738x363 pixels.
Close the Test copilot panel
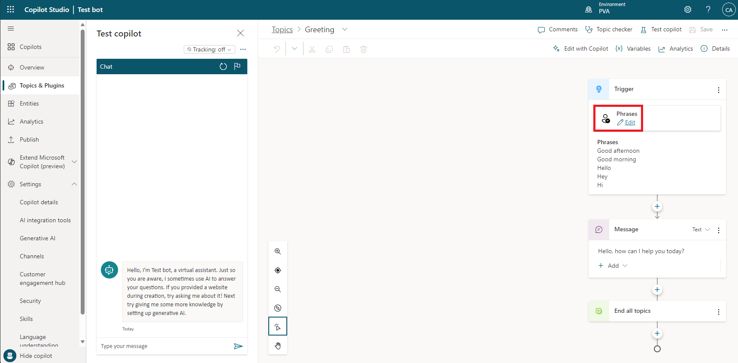240,33
